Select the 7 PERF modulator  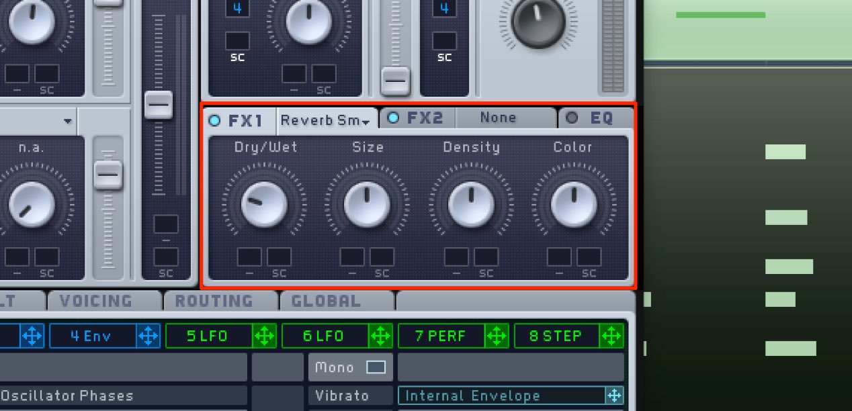click(441, 336)
